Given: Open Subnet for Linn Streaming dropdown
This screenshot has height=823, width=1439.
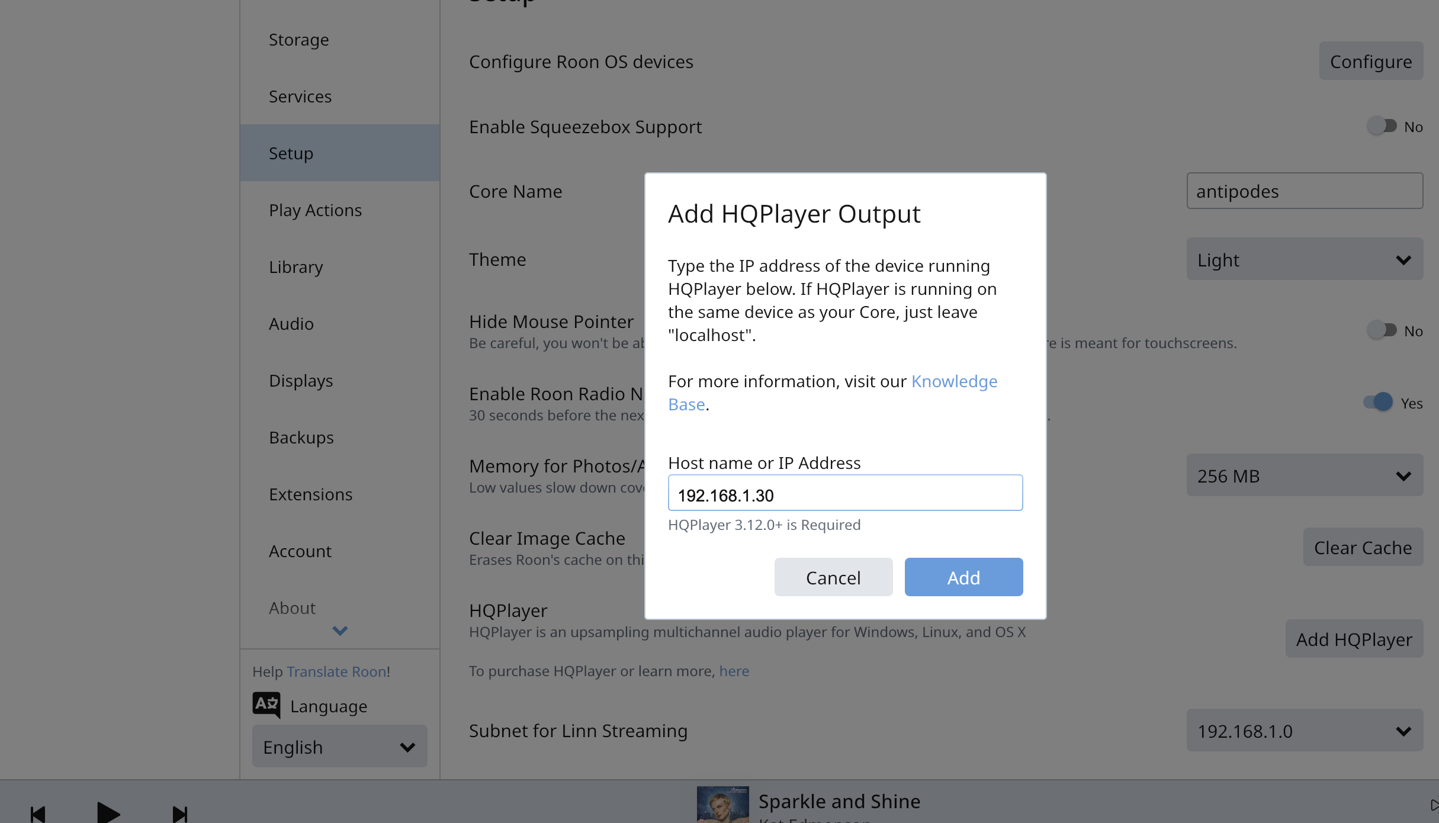Looking at the screenshot, I should (x=1305, y=731).
